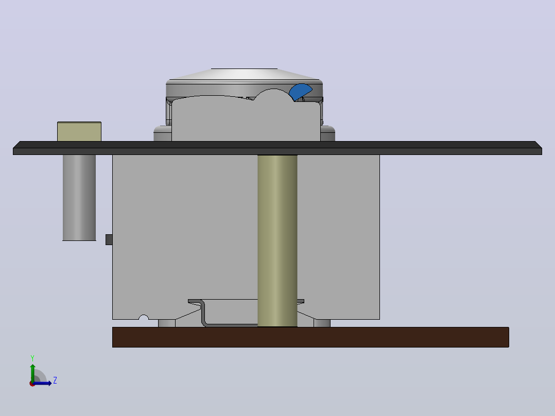Select the semicircular notch at housing bottom-left
The height and width of the screenshot is (416, 555).
pyautogui.click(x=143, y=317)
